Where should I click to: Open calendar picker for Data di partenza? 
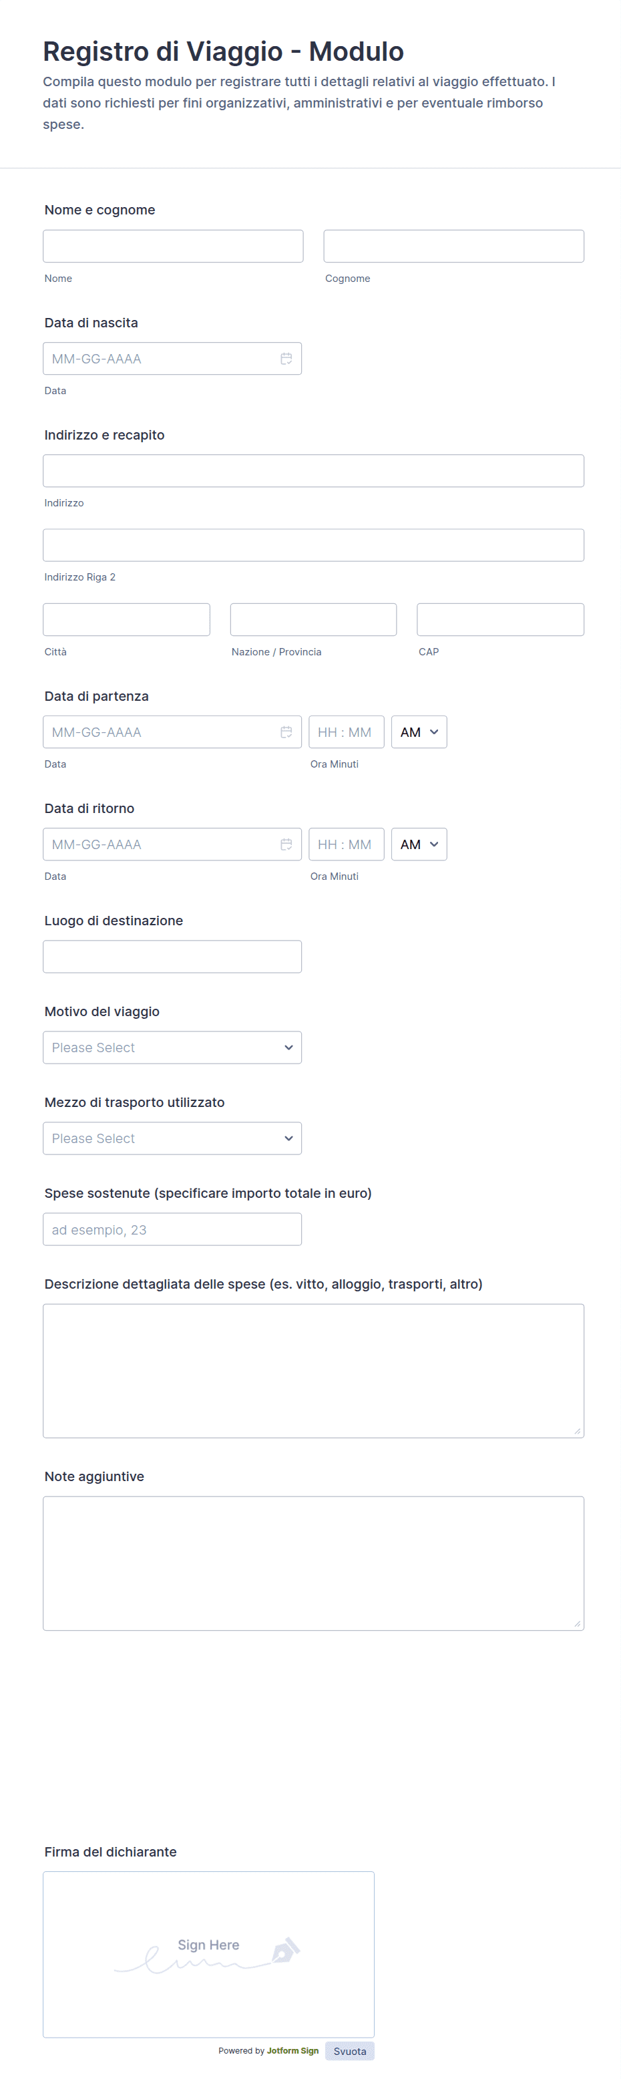(x=286, y=732)
